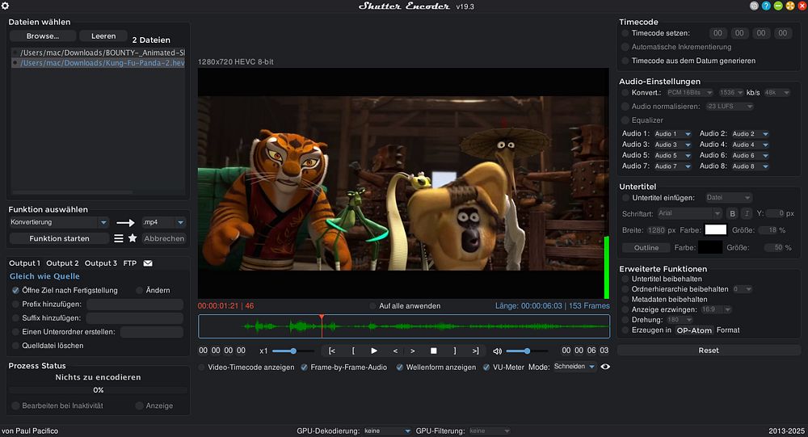Switch to Output 1 tab
Image resolution: width=808 pixels, height=437 pixels.
click(24, 263)
